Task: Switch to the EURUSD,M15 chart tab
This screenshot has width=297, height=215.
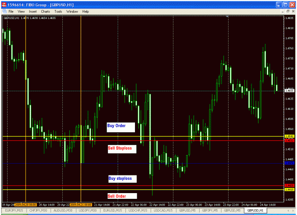Action: point(113,210)
